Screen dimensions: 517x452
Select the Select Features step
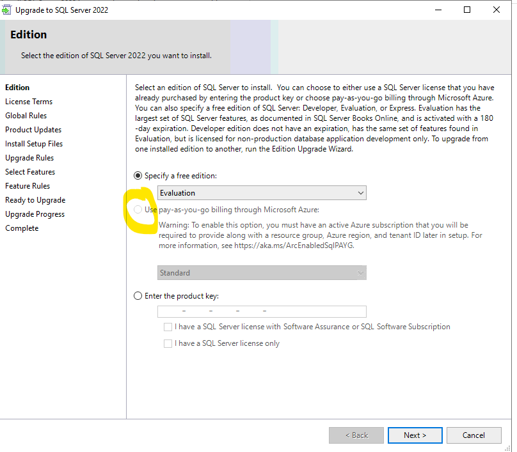point(30,172)
